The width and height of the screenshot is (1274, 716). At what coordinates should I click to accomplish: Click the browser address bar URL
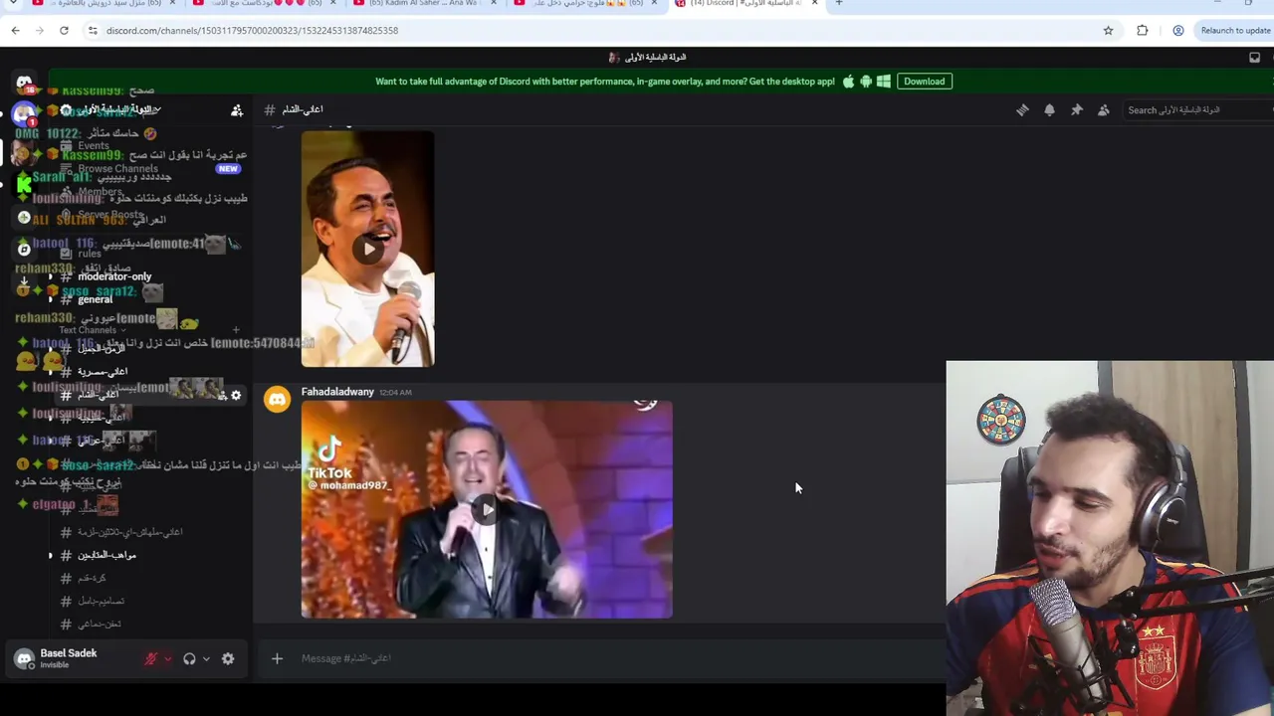click(x=252, y=31)
